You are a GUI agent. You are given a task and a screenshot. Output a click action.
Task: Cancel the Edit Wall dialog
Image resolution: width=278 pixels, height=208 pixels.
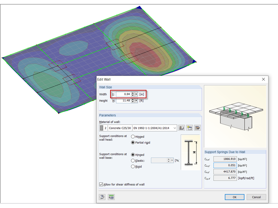click(256, 197)
